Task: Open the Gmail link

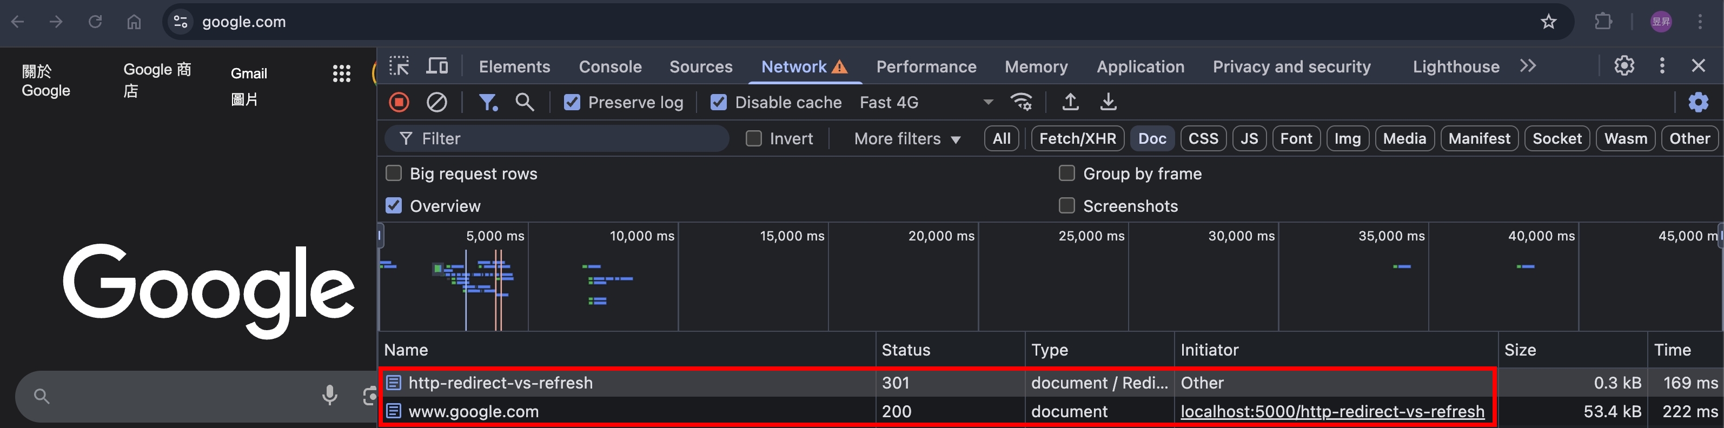Action: pos(248,73)
